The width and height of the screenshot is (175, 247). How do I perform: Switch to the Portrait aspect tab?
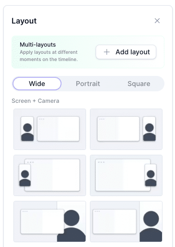click(88, 84)
